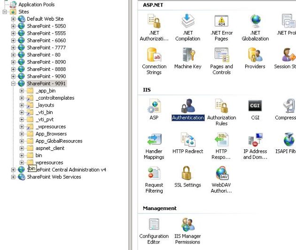Open the .NET Compilation feature
The image size is (296, 250).
point(187,27)
